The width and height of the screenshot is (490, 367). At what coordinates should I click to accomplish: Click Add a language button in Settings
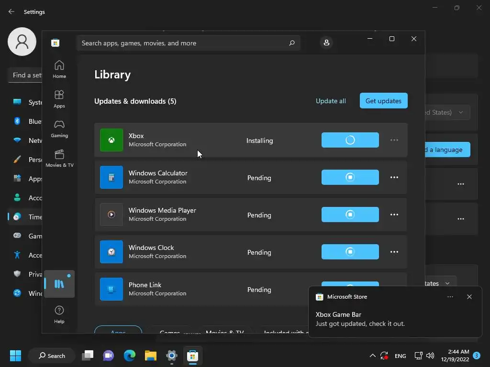point(447,150)
